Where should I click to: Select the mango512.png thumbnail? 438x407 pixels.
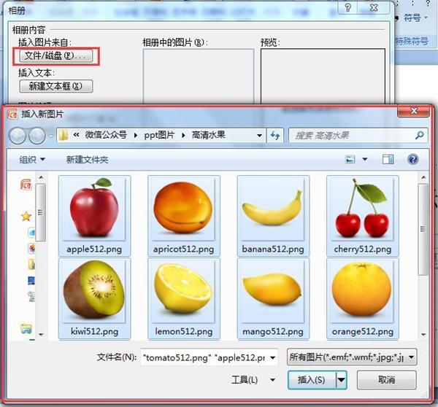[273, 298]
